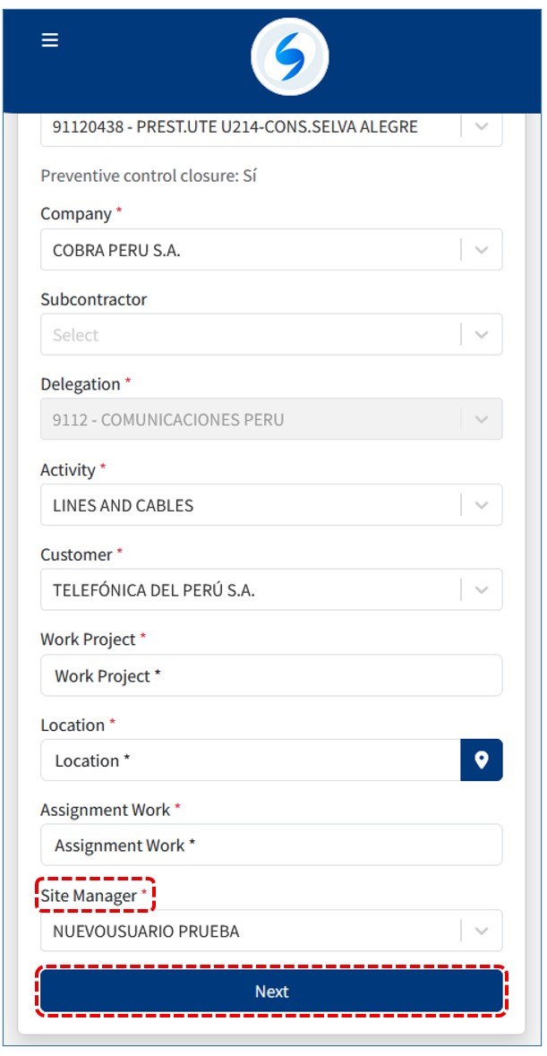547x1056 pixels.
Task: Click the blue app logo
Action: coord(289,57)
